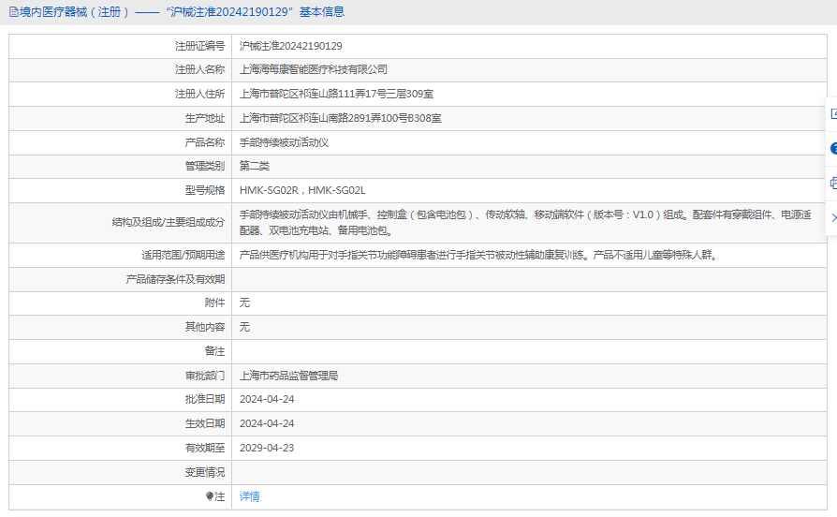This screenshot has width=837, height=517.
Task: Click the 注册证编号 label
Action: [x=200, y=47]
